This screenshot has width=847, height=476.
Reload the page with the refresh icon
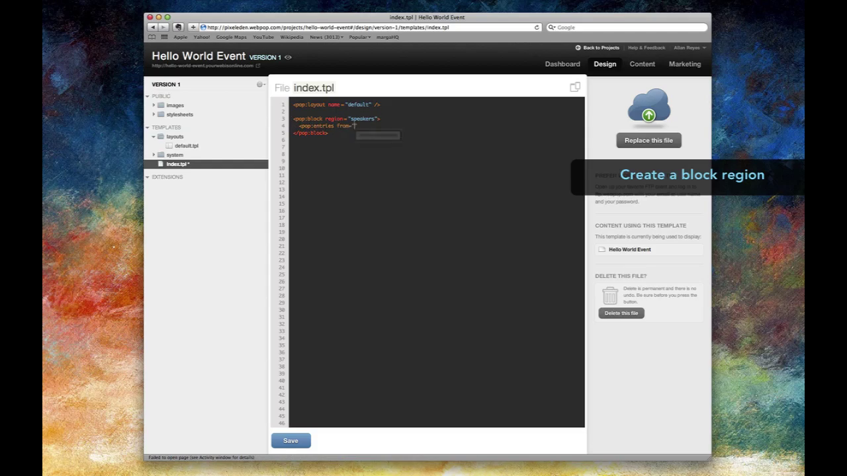pos(537,27)
